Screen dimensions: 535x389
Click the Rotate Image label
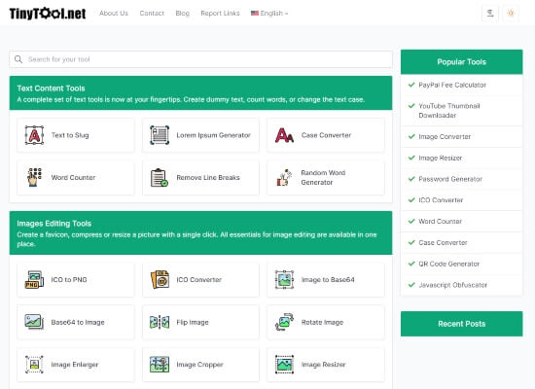(322, 322)
